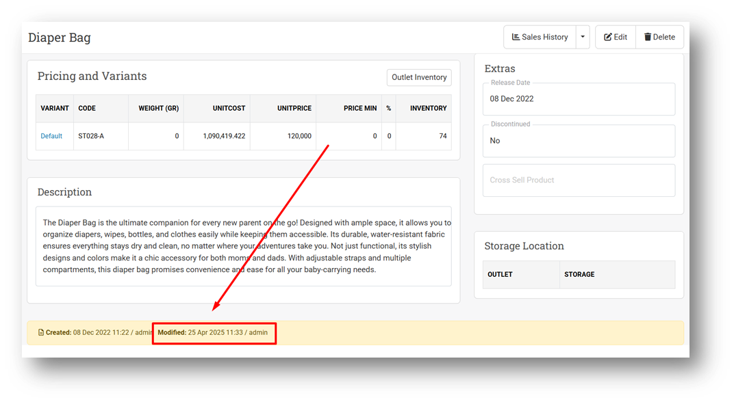This screenshot has width=734, height=402.
Task: Open the Default variant link
Action: coord(51,136)
